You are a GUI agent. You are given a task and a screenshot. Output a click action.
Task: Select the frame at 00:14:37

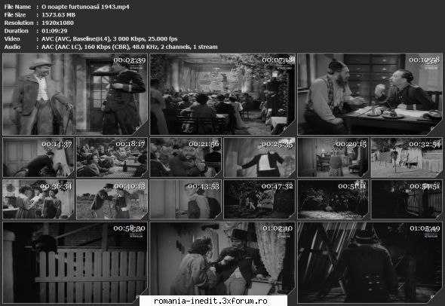tap(38, 158)
